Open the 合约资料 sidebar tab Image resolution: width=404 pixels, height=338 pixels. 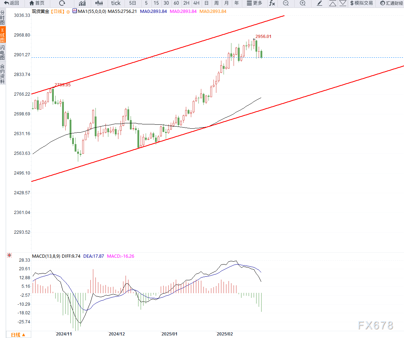(3, 74)
